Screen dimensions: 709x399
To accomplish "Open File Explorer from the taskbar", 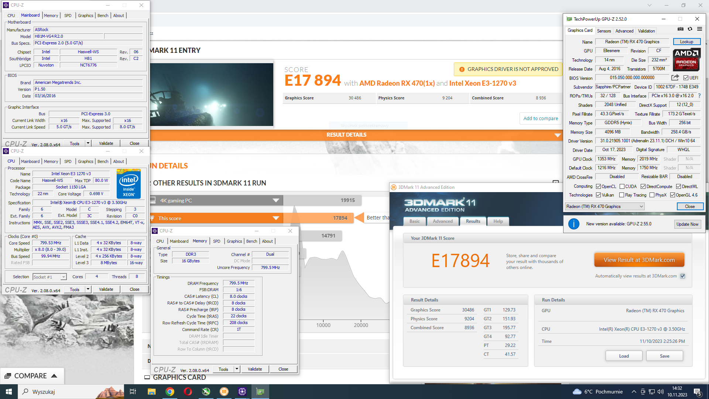I will coord(151,392).
